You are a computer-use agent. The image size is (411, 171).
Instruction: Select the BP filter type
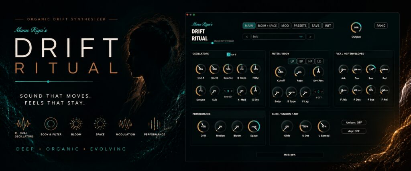pyautogui.click(x=301, y=61)
